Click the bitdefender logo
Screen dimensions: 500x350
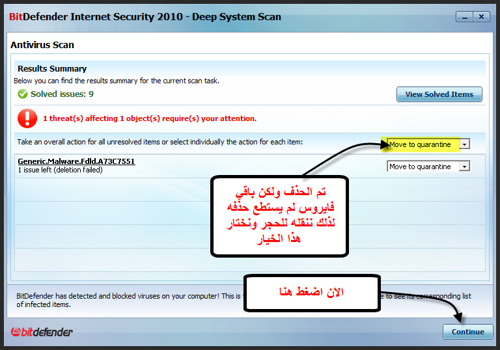[x=42, y=332]
